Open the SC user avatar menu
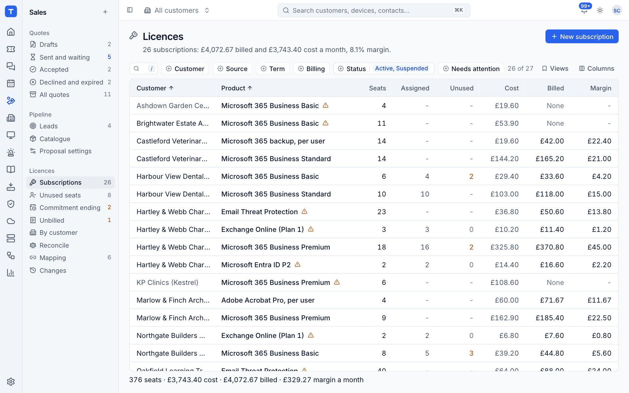 click(x=617, y=10)
